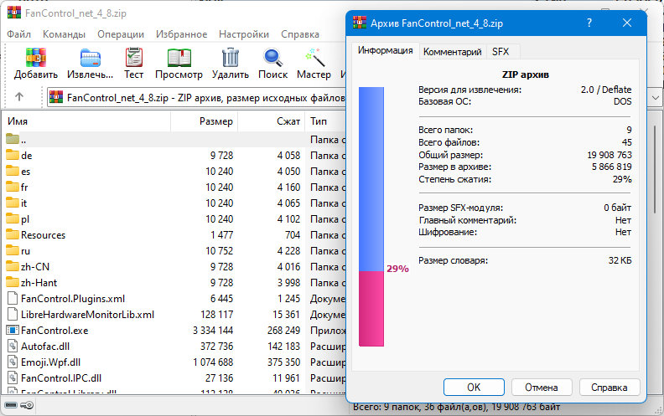Select the zh-Hant folder icon
Screen dimensions: 664x416
point(13,282)
